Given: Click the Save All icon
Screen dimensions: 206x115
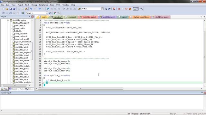Looking at the screenshot, I should pos(14,9).
